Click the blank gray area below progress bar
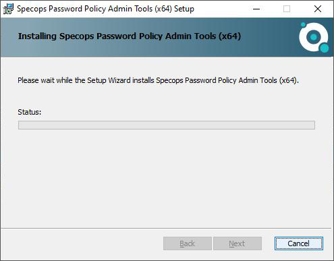334x261 pixels. pyautogui.click(x=167, y=177)
